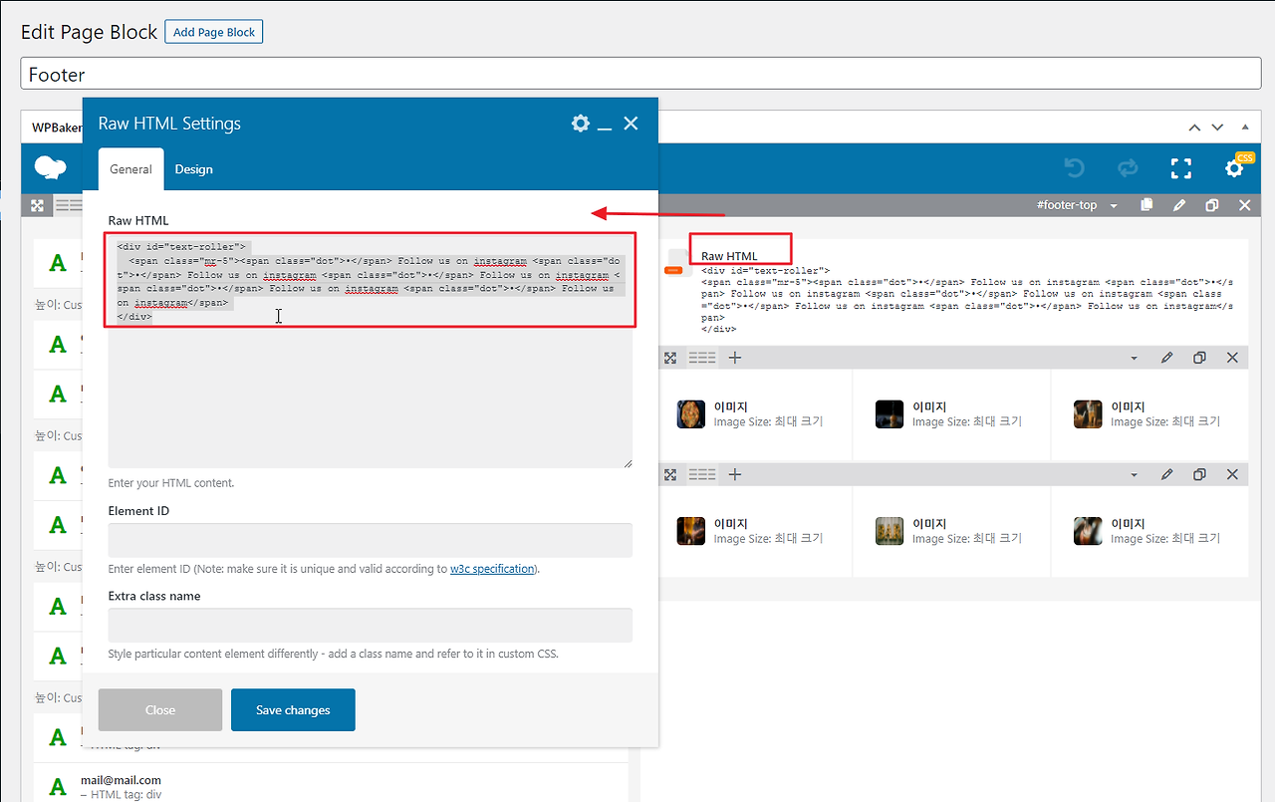Clone the lower image row
The height and width of the screenshot is (802, 1275).
[x=1199, y=475]
